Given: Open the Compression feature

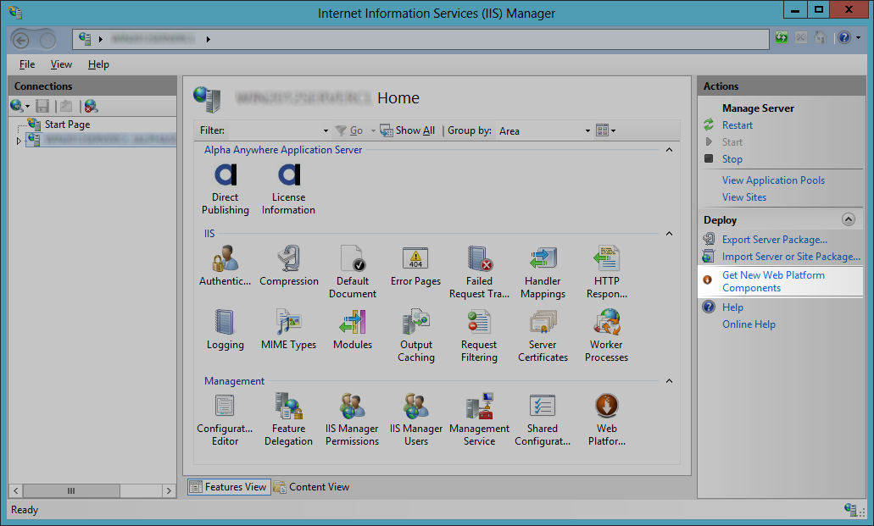Looking at the screenshot, I should tap(289, 266).
